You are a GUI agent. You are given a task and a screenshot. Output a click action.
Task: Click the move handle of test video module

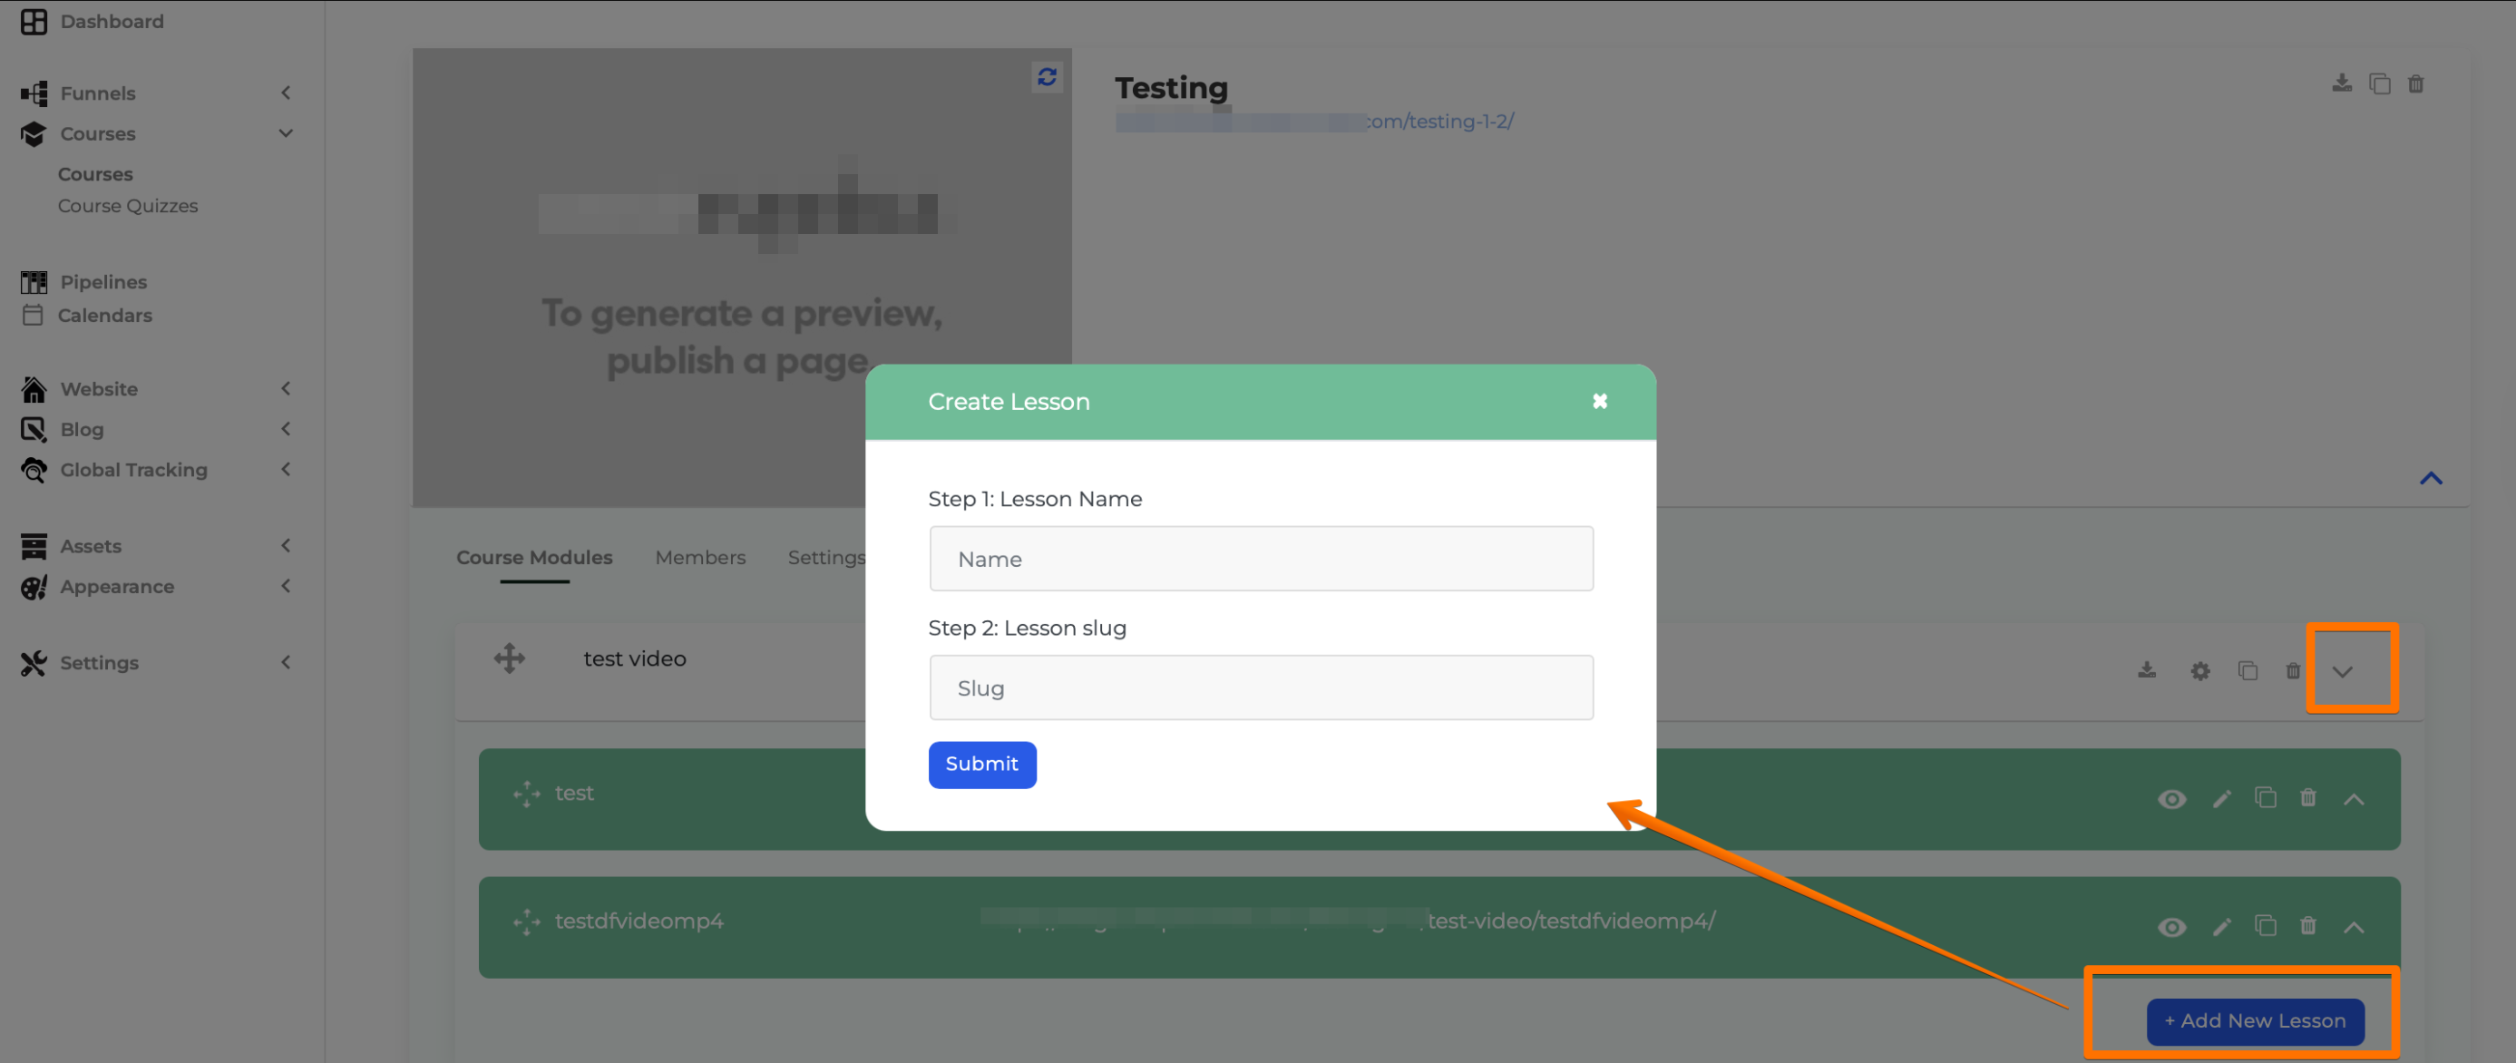click(509, 658)
